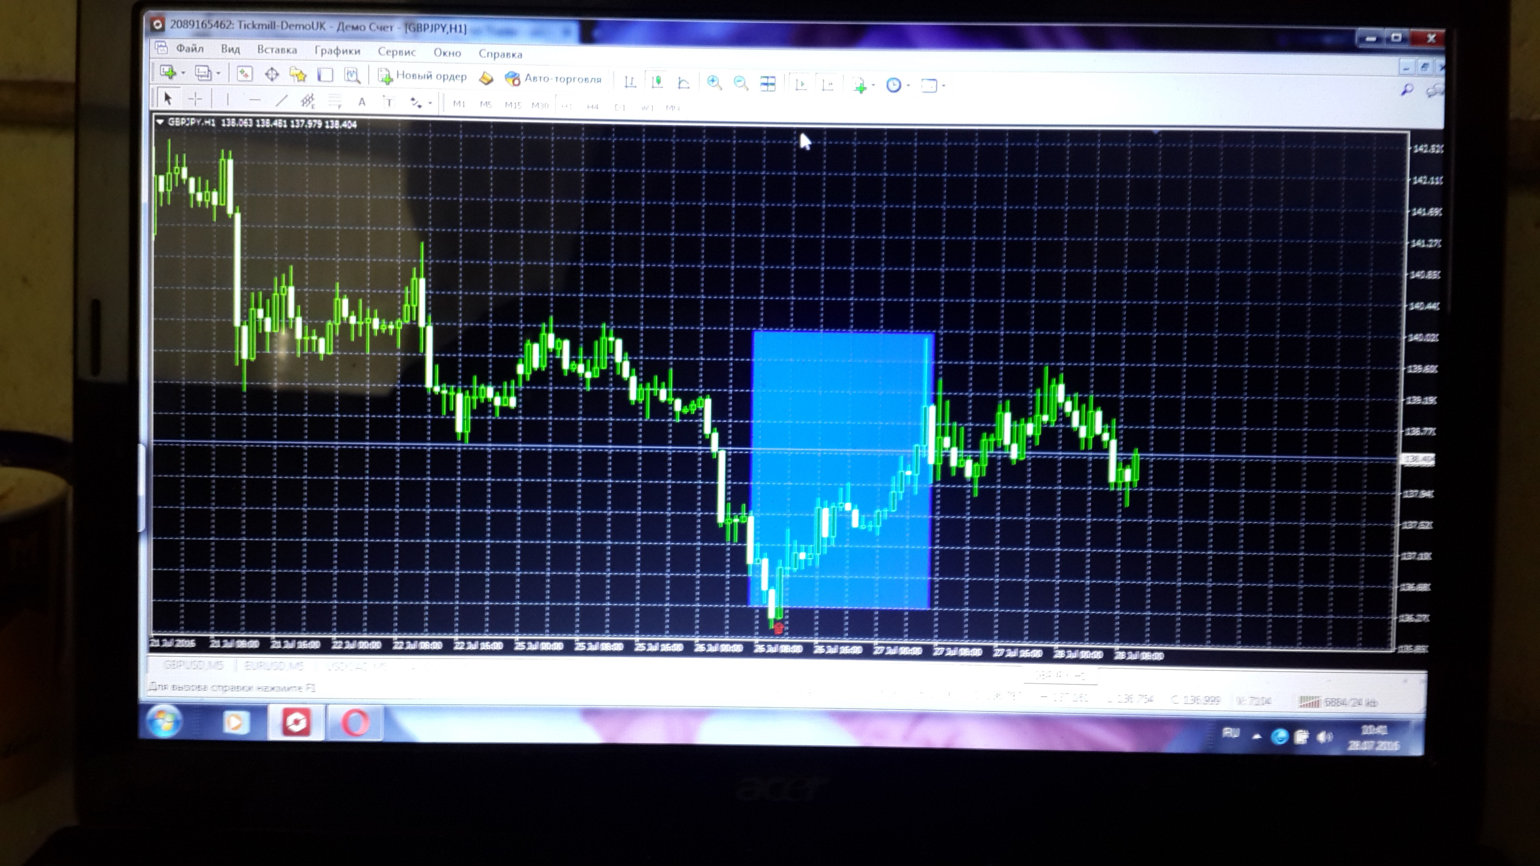Select the text A tool
This screenshot has width=1540, height=866.
point(362,102)
